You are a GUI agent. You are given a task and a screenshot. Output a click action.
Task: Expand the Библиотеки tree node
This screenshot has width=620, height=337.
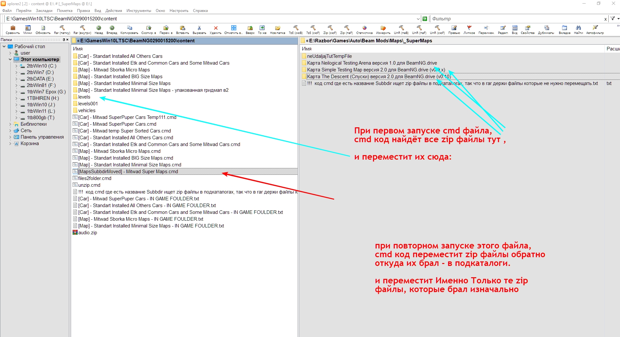point(10,124)
